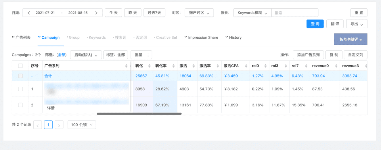Click the 过去7天 button
Image resolution: width=381 pixels, height=150 pixels.
[154, 13]
